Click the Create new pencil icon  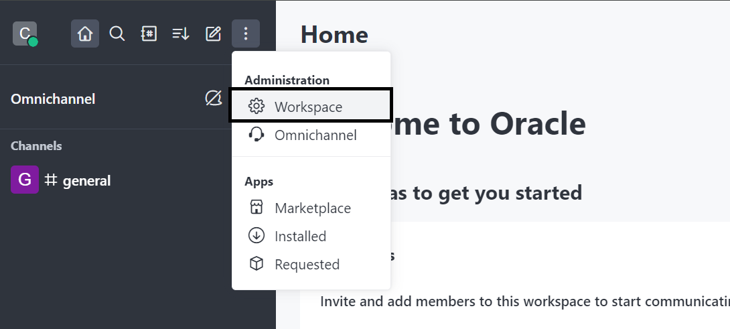[213, 34]
